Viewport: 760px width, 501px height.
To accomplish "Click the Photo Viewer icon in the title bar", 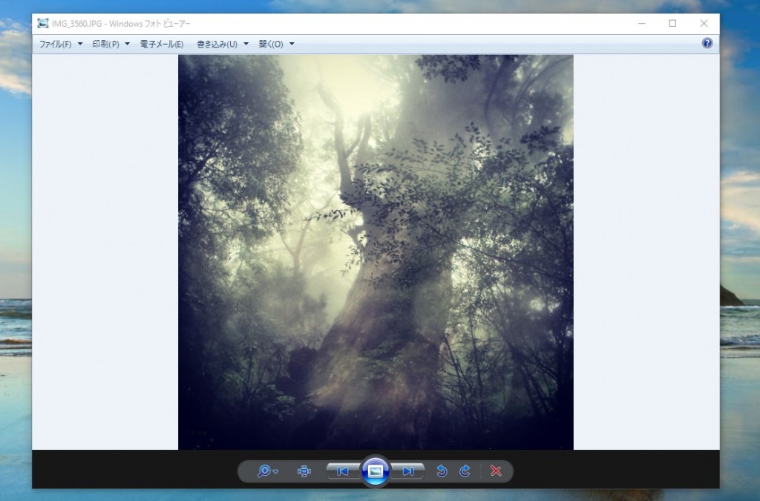I will tap(43, 23).
